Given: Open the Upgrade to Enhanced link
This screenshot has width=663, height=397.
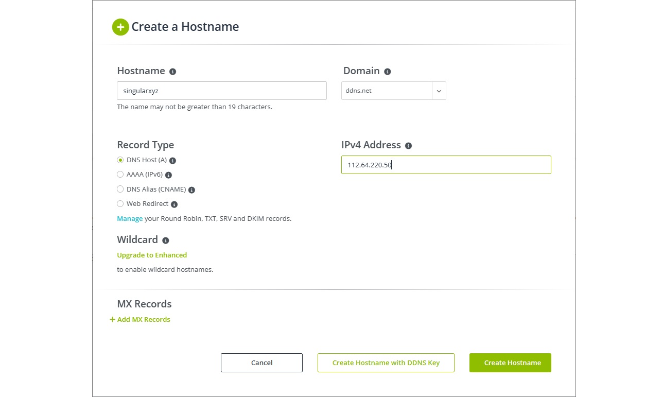Looking at the screenshot, I should (x=152, y=255).
